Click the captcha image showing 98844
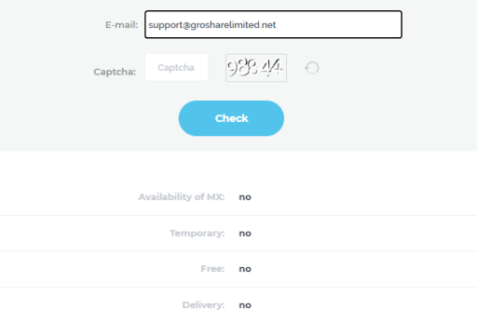Image resolution: width=477 pixels, height=335 pixels. pos(256,68)
